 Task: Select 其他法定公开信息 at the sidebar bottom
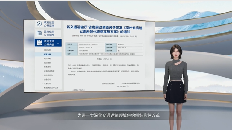click(51, 88)
